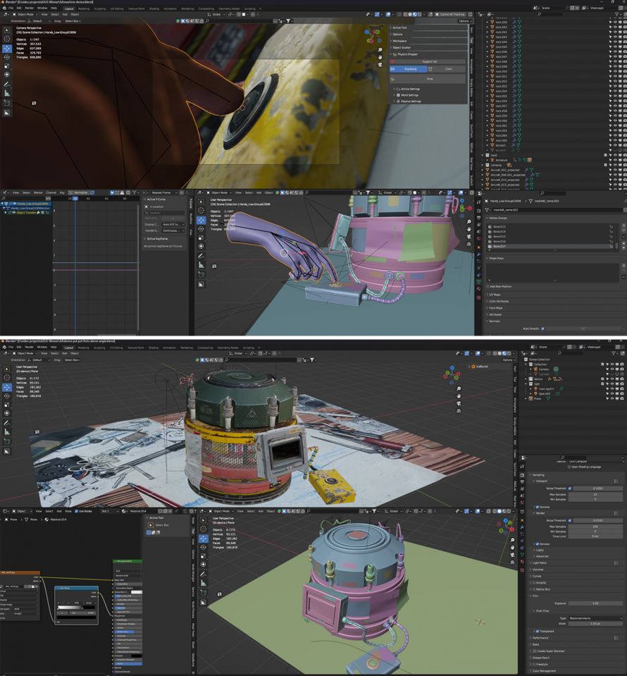Select the Scale tool in the camera perspective viewport
This screenshot has width=627, height=676.
pos(7,66)
